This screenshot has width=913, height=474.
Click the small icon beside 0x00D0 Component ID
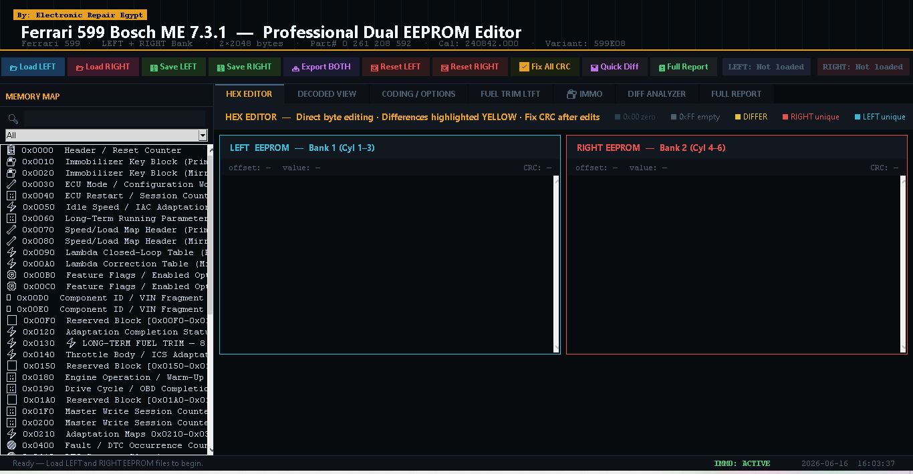[x=9, y=298]
